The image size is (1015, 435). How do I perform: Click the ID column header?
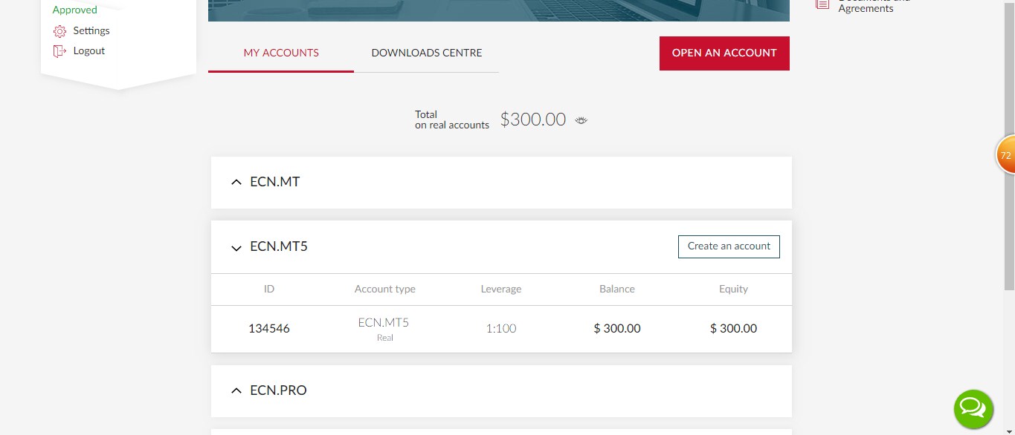269,290
